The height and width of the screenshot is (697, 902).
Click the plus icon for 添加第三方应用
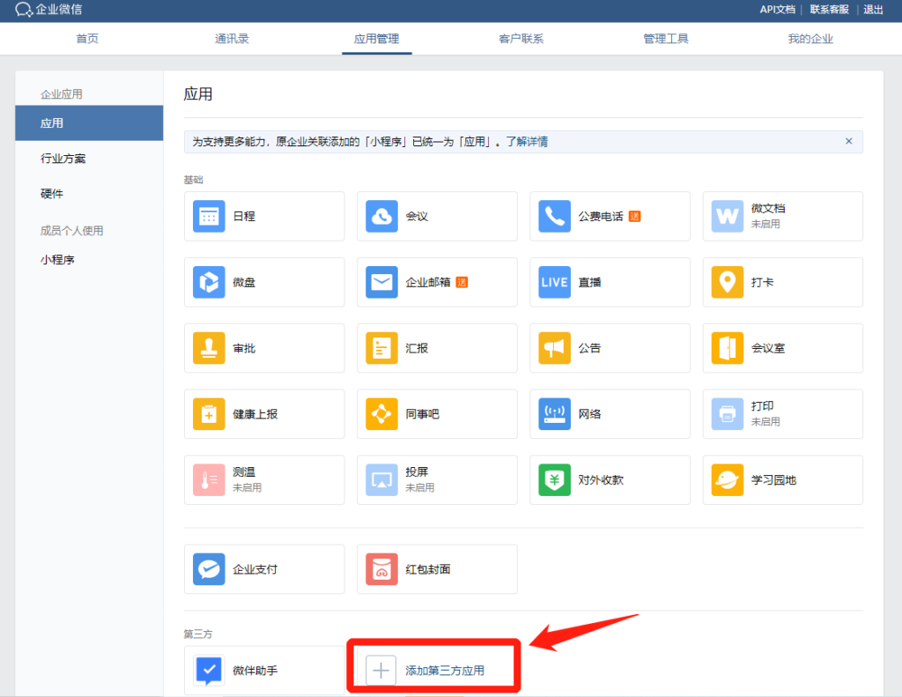tap(381, 671)
